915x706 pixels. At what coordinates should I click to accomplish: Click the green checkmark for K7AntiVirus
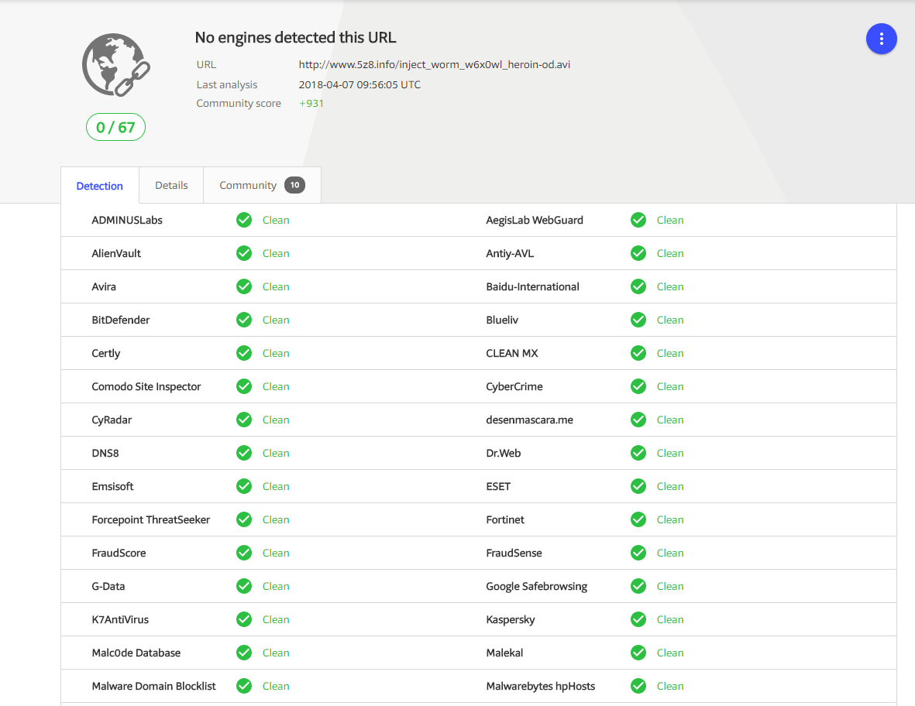[244, 619]
